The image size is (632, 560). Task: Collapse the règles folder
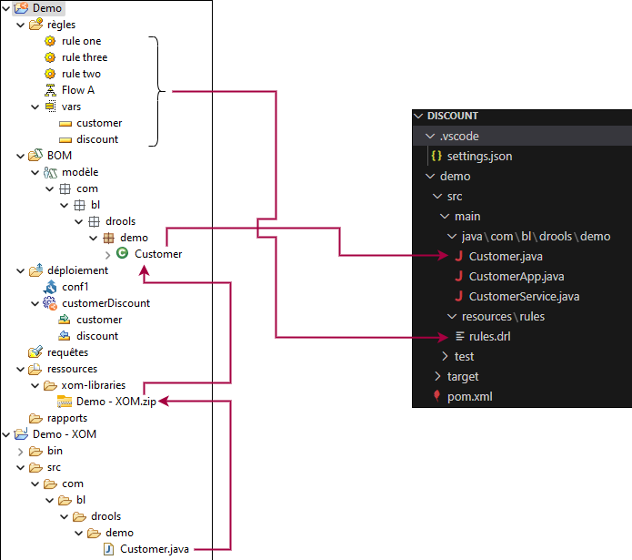pos(21,25)
